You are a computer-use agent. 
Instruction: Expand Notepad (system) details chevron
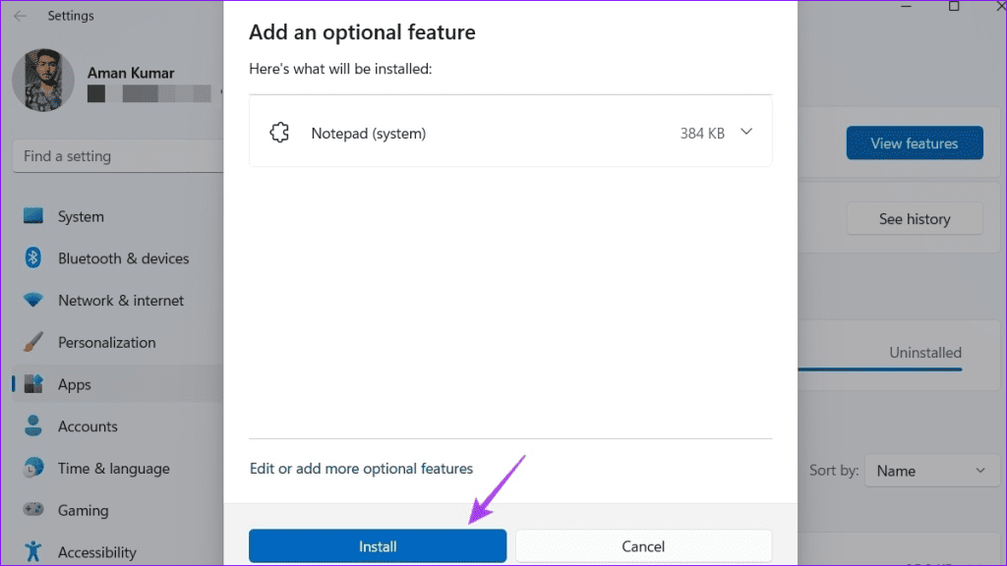tap(746, 132)
